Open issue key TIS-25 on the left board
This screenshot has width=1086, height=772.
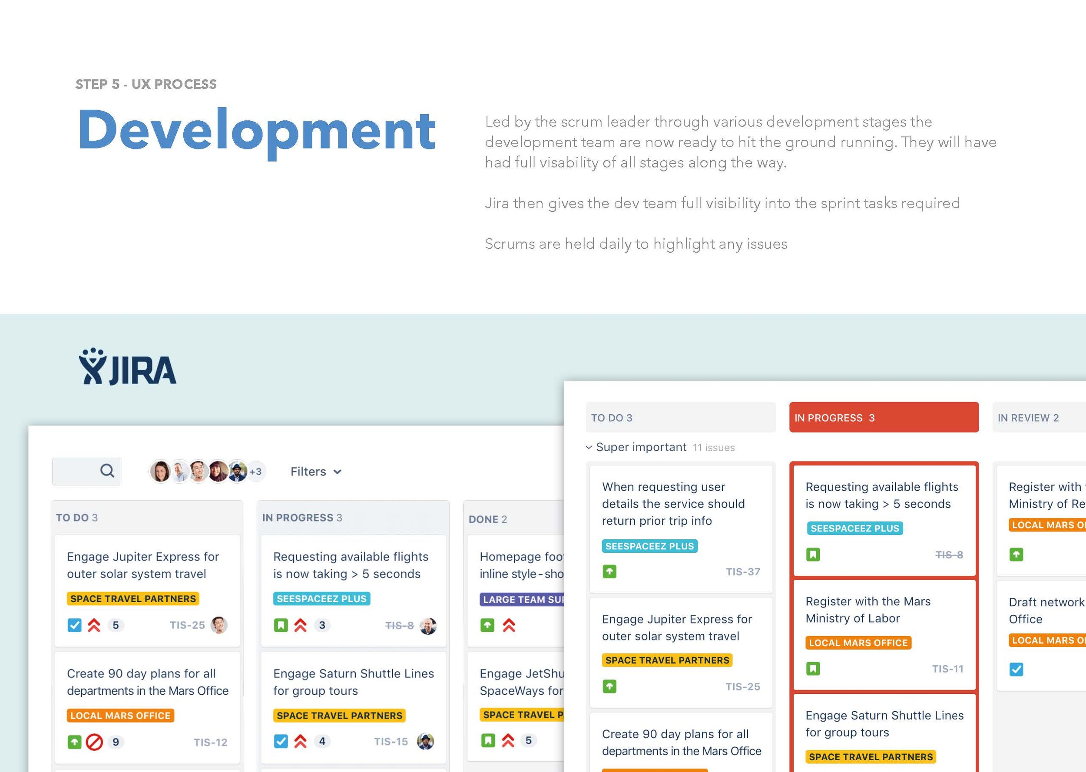point(187,625)
